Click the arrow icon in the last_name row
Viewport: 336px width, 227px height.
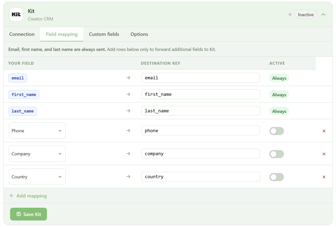(x=128, y=111)
